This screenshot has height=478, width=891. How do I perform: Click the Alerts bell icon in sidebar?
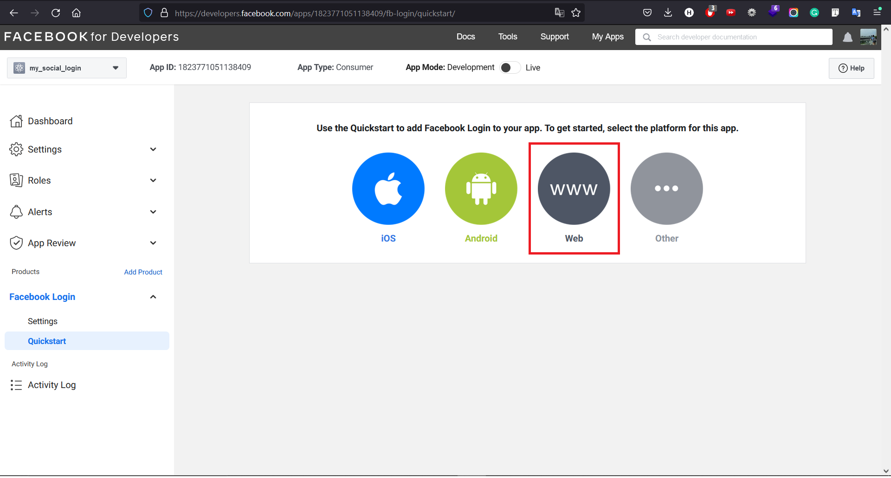(16, 212)
